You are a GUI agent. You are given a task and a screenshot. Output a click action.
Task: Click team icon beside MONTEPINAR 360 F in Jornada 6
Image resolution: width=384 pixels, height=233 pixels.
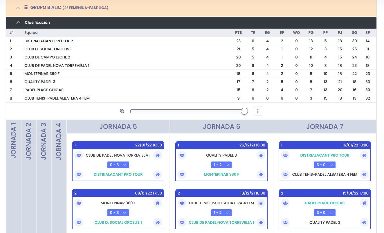tap(182, 175)
